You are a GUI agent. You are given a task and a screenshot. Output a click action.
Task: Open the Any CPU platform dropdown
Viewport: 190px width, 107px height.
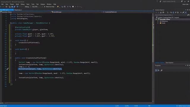[37, 7]
